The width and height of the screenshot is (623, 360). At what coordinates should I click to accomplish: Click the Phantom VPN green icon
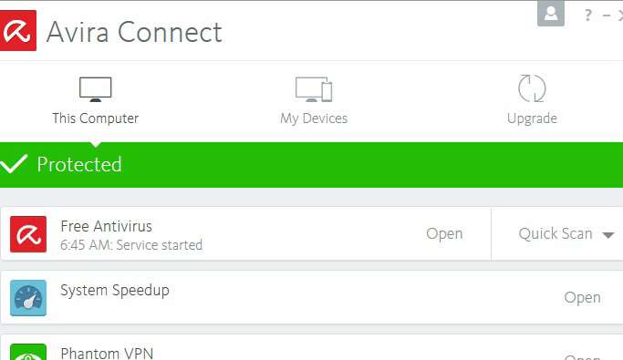click(x=28, y=352)
